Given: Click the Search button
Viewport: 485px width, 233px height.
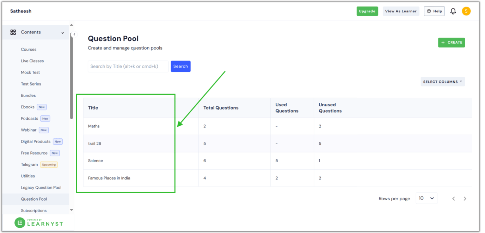Looking at the screenshot, I should tap(180, 66).
